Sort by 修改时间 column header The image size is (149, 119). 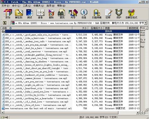(133, 28)
